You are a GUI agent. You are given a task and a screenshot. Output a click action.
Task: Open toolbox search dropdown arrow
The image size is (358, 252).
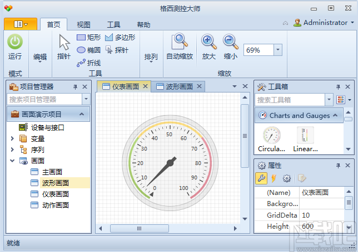[x=329, y=99]
